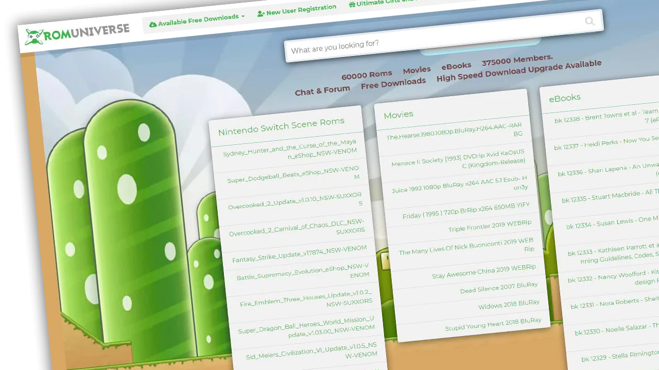Image resolution: width=659 pixels, height=370 pixels.
Task: Select ebook bk 12331 by Nora Roberts
Action: [616, 303]
